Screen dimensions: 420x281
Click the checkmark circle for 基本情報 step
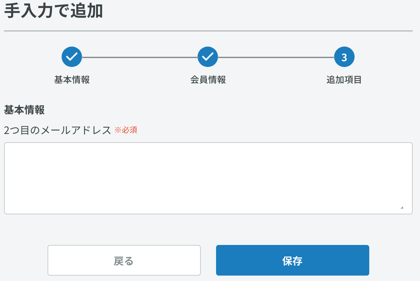(x=72, y=57)
